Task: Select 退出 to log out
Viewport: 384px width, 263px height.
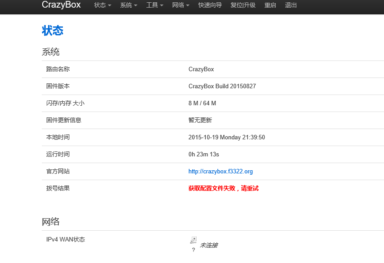Action: [291, 5]
